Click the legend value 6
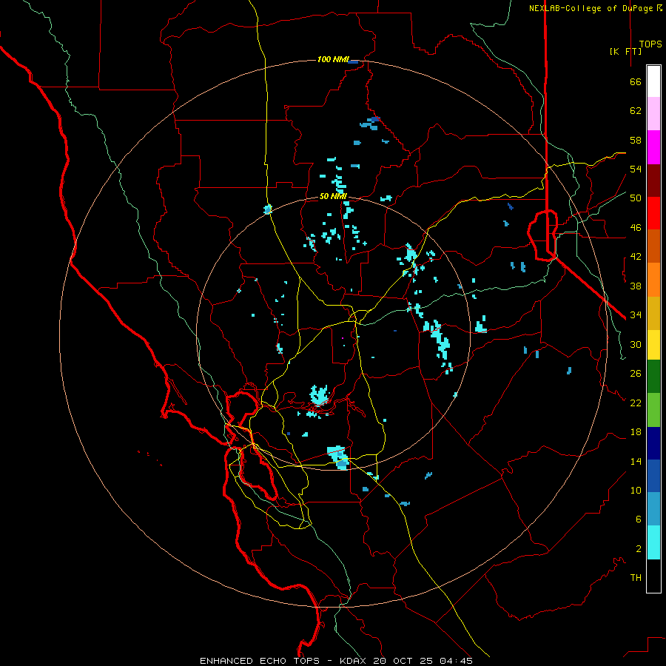This screenshot has height=666, width=666. pyautogui.click(x=639, y=519)
